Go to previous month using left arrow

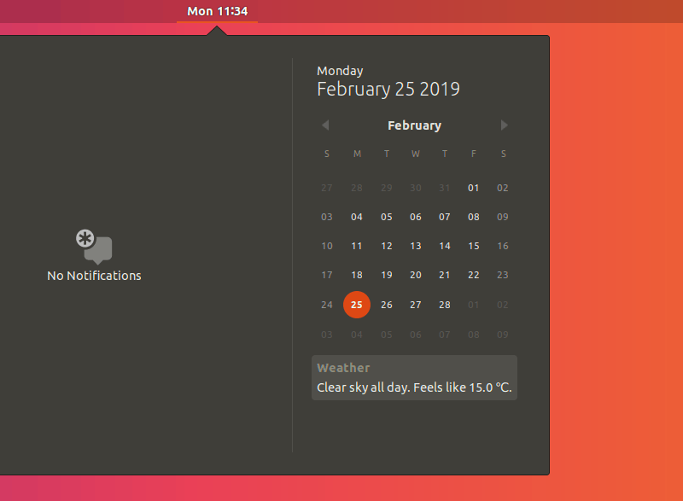[325, 125]
